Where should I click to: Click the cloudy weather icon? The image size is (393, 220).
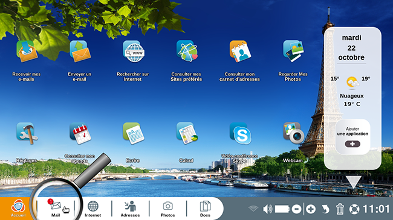click(x=352, y=82)
